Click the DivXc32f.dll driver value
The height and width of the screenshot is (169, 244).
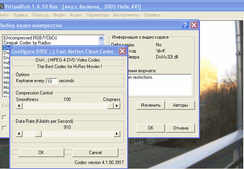coord(167,57)
